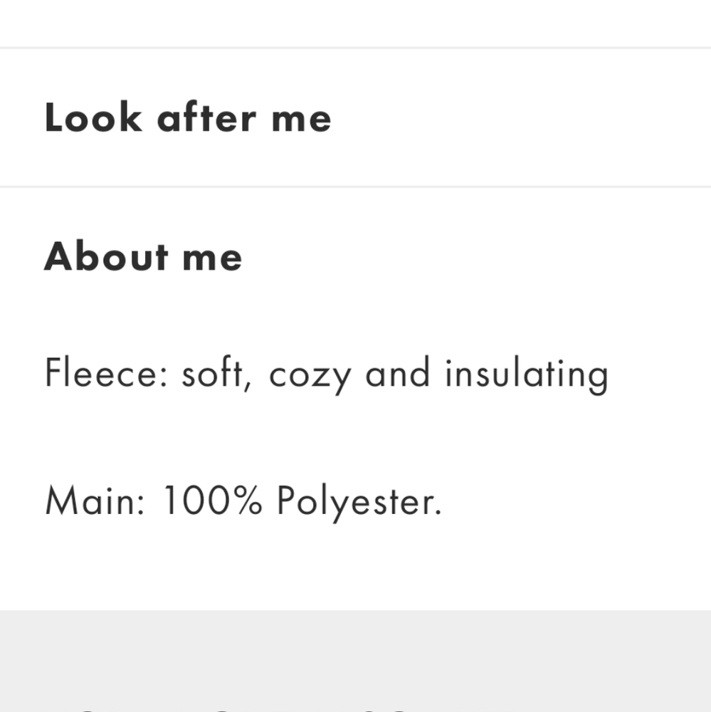Click the "100%" figure in the composition line
This screenshot has width=711, height=712.
(x=213, y=501)
